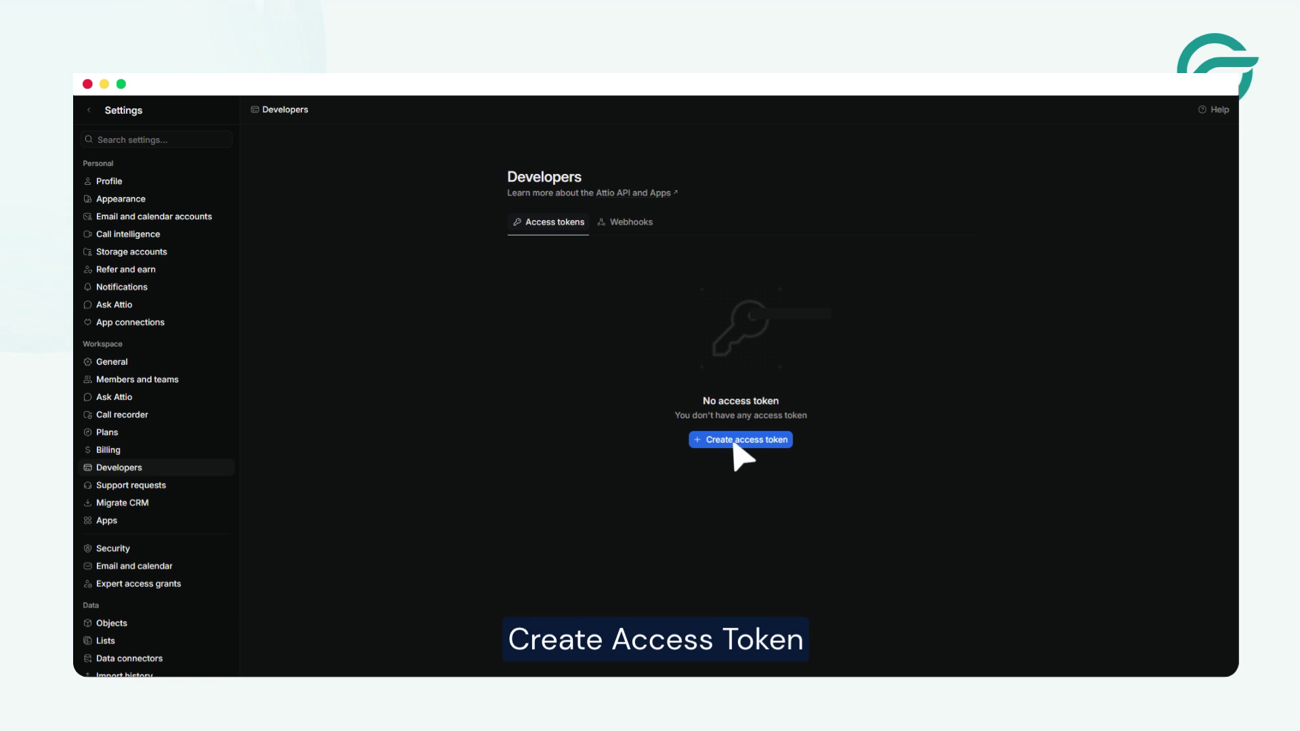
Task: Click the Call intelligence icon
Action: [x=87, y=234]
